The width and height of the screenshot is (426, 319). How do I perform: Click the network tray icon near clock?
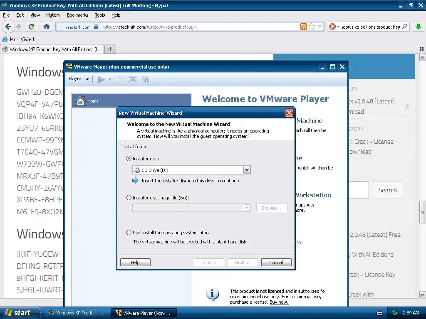tap(395, 313)
